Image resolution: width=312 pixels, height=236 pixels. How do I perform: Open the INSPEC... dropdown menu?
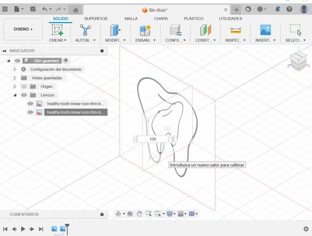point(235,40)
